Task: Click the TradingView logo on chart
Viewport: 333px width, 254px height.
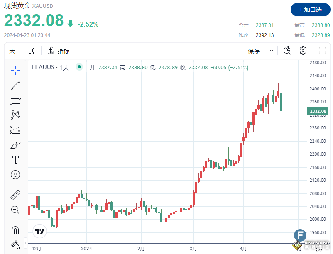Action: point(40,231)
